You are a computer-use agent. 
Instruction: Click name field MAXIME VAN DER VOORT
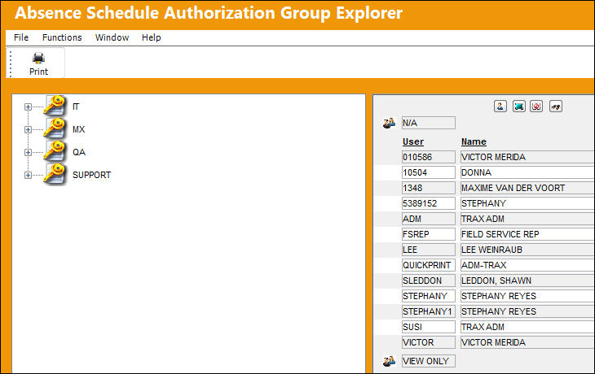pos(527,188)
